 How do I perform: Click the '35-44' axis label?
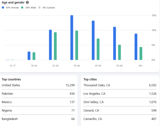(76, 66)
